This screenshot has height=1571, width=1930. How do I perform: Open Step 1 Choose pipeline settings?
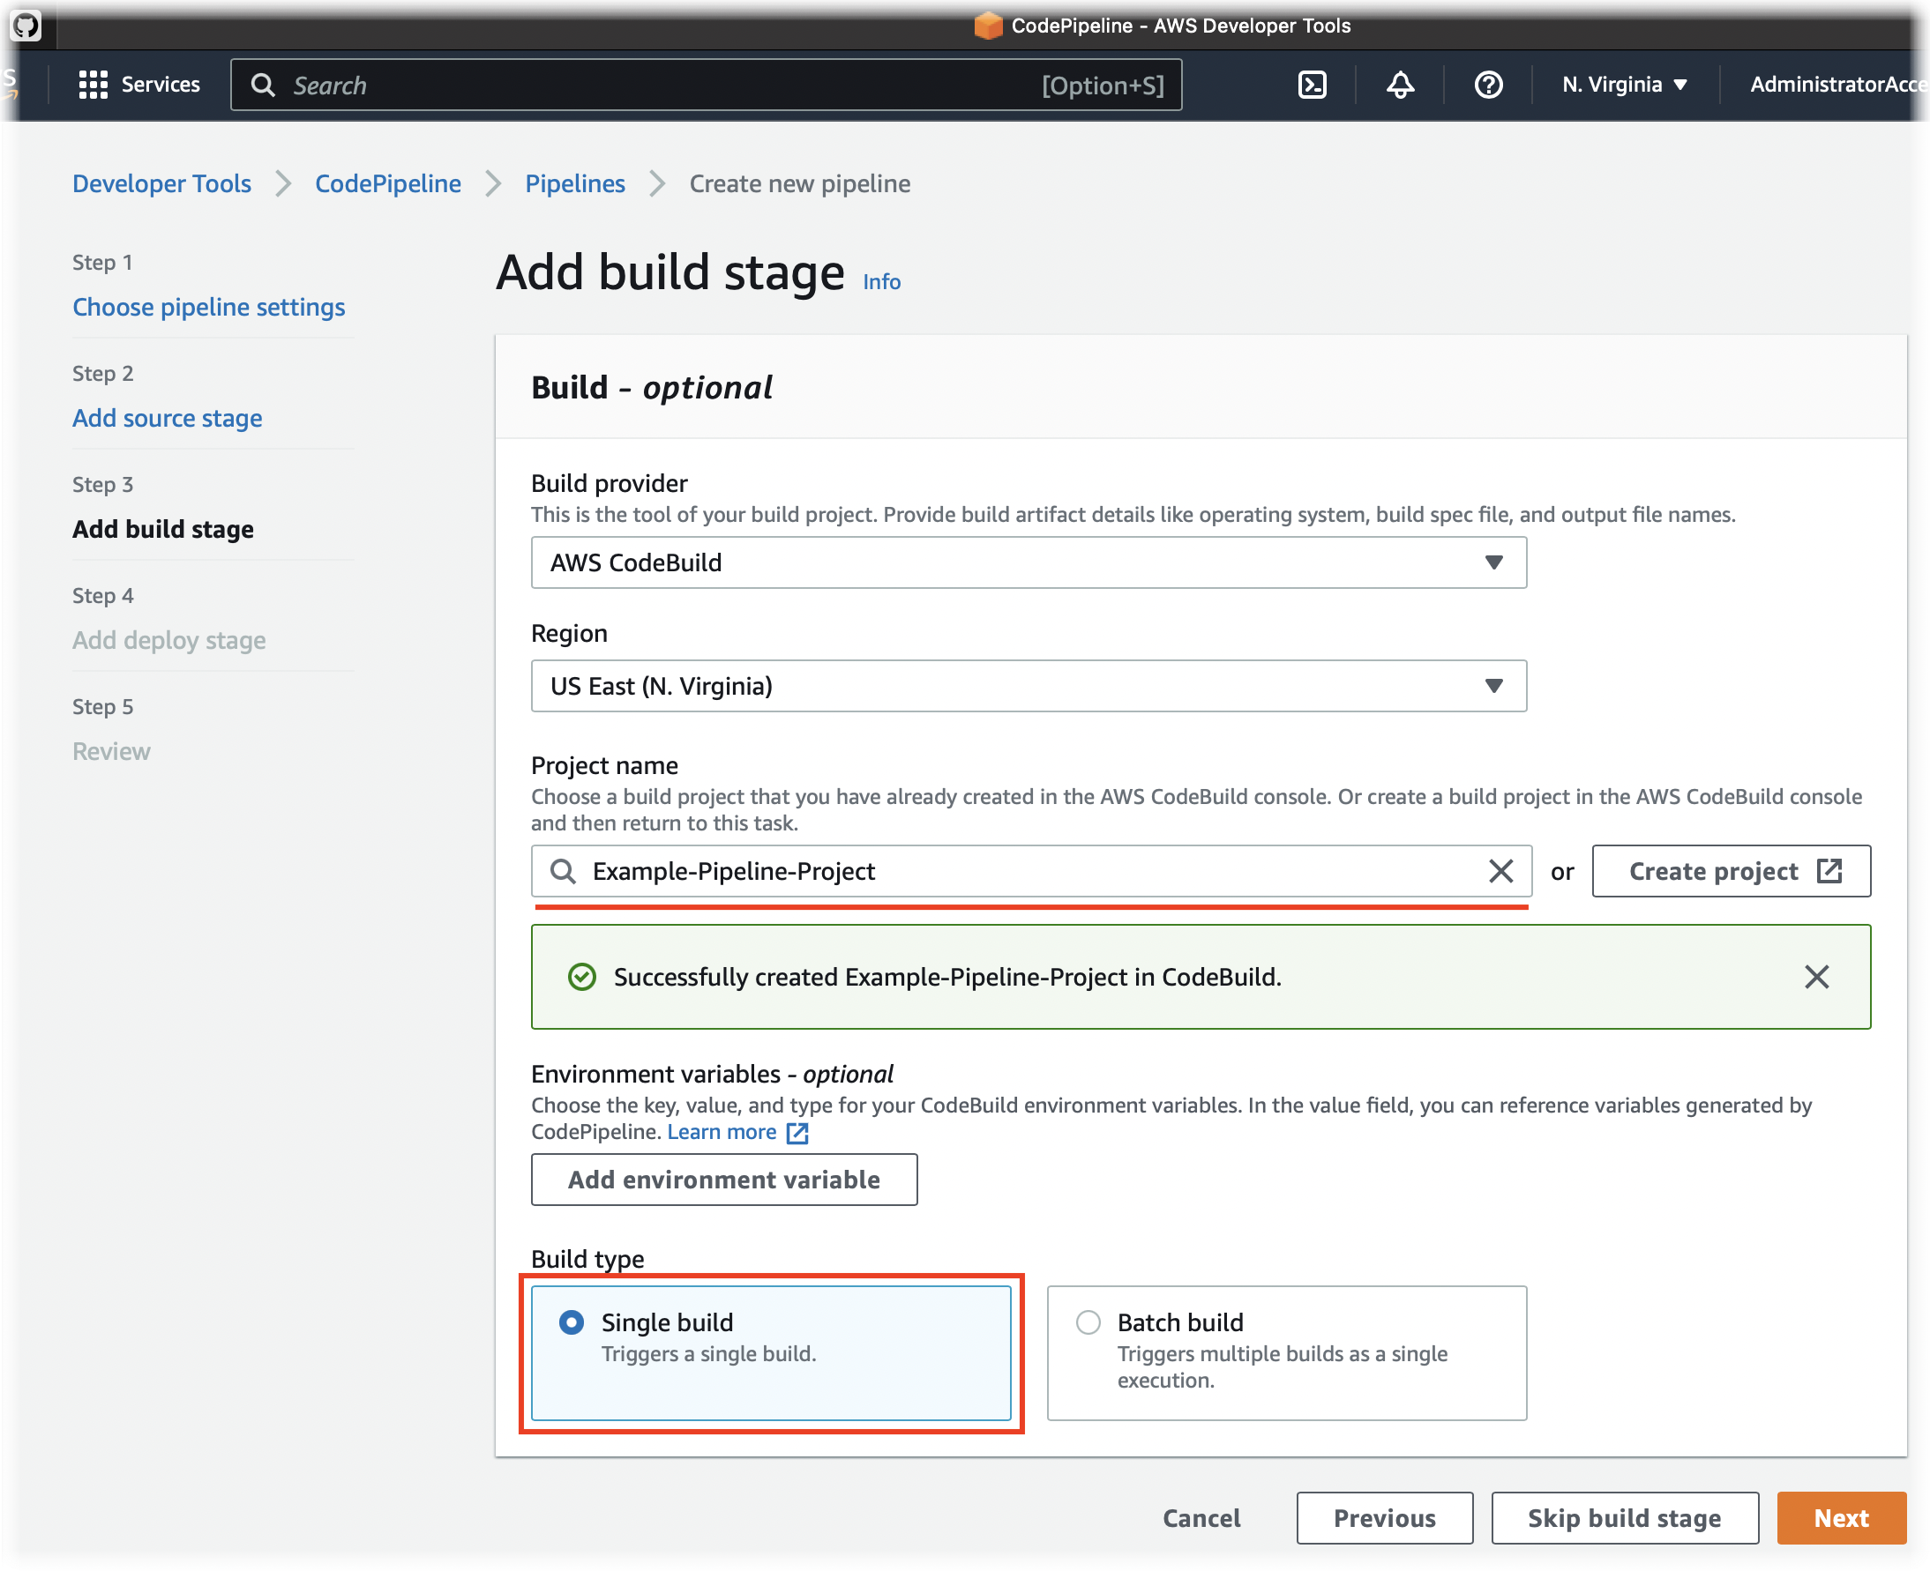[x=208, y=307]
